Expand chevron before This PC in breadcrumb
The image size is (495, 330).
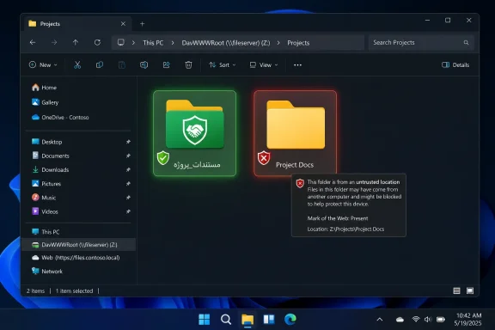click(133, 43)
